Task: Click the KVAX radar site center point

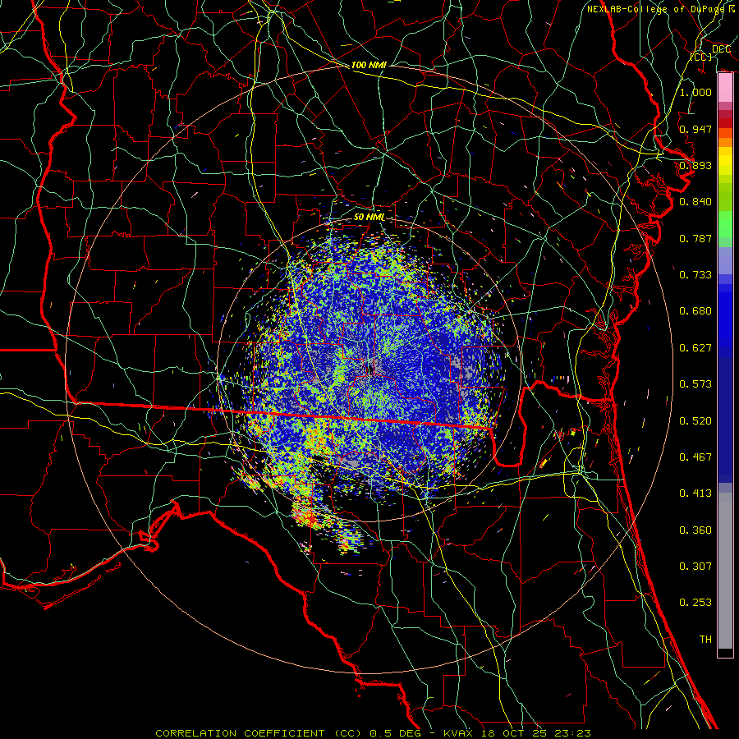Action: click(x=370, y=370)
